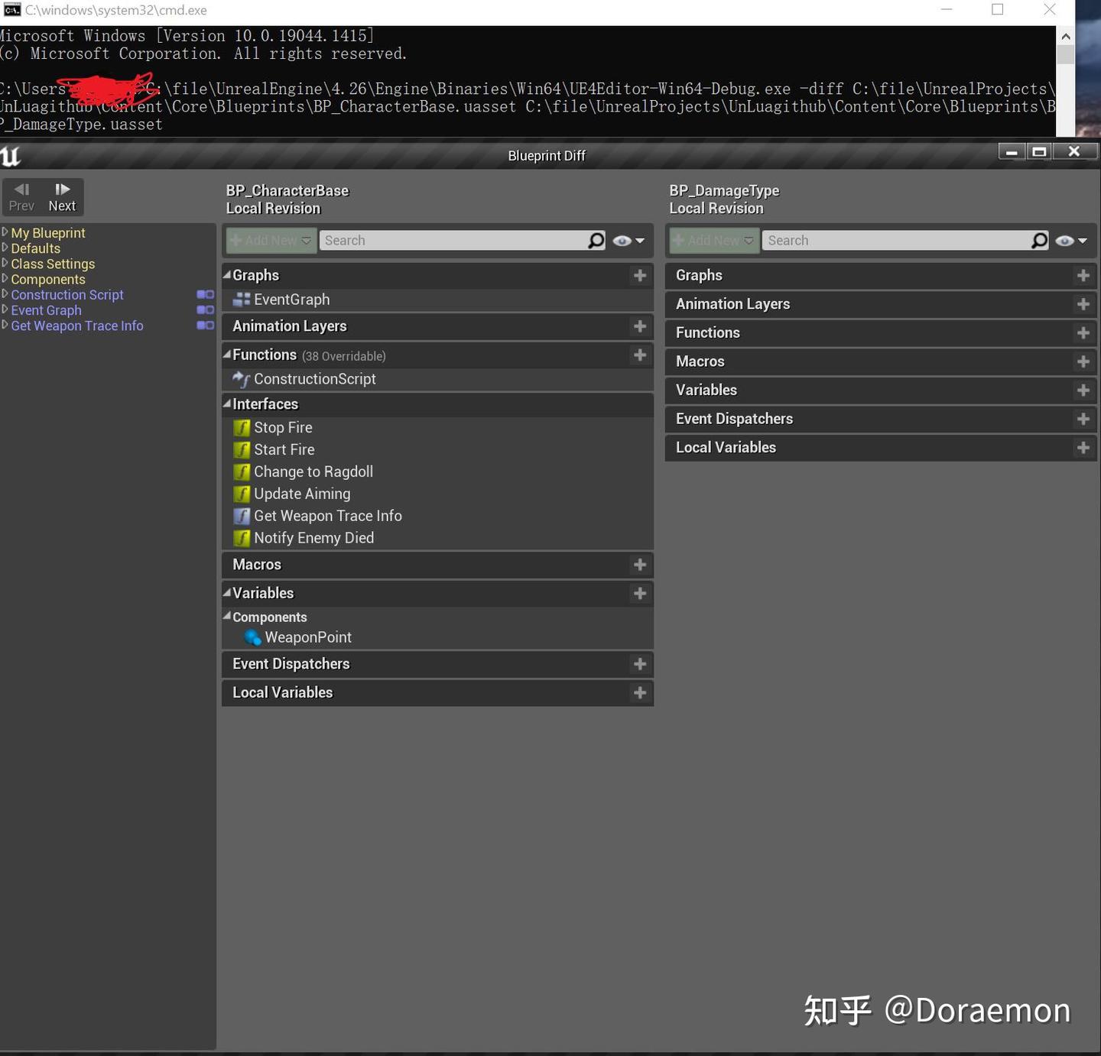Toggle the eye filter in BP_DamageType search bar
The height and width of the screenshot is (1056, 1101).
[1064, 240]
